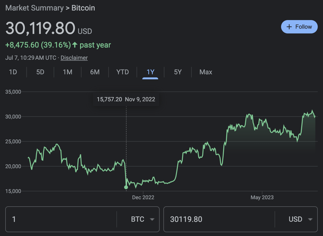Choose the 6M range tab
The image size is (323, 236).
(95, 72)
